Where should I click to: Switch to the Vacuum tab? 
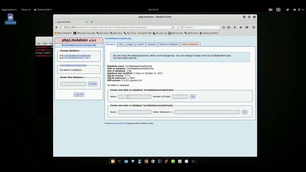152,44
